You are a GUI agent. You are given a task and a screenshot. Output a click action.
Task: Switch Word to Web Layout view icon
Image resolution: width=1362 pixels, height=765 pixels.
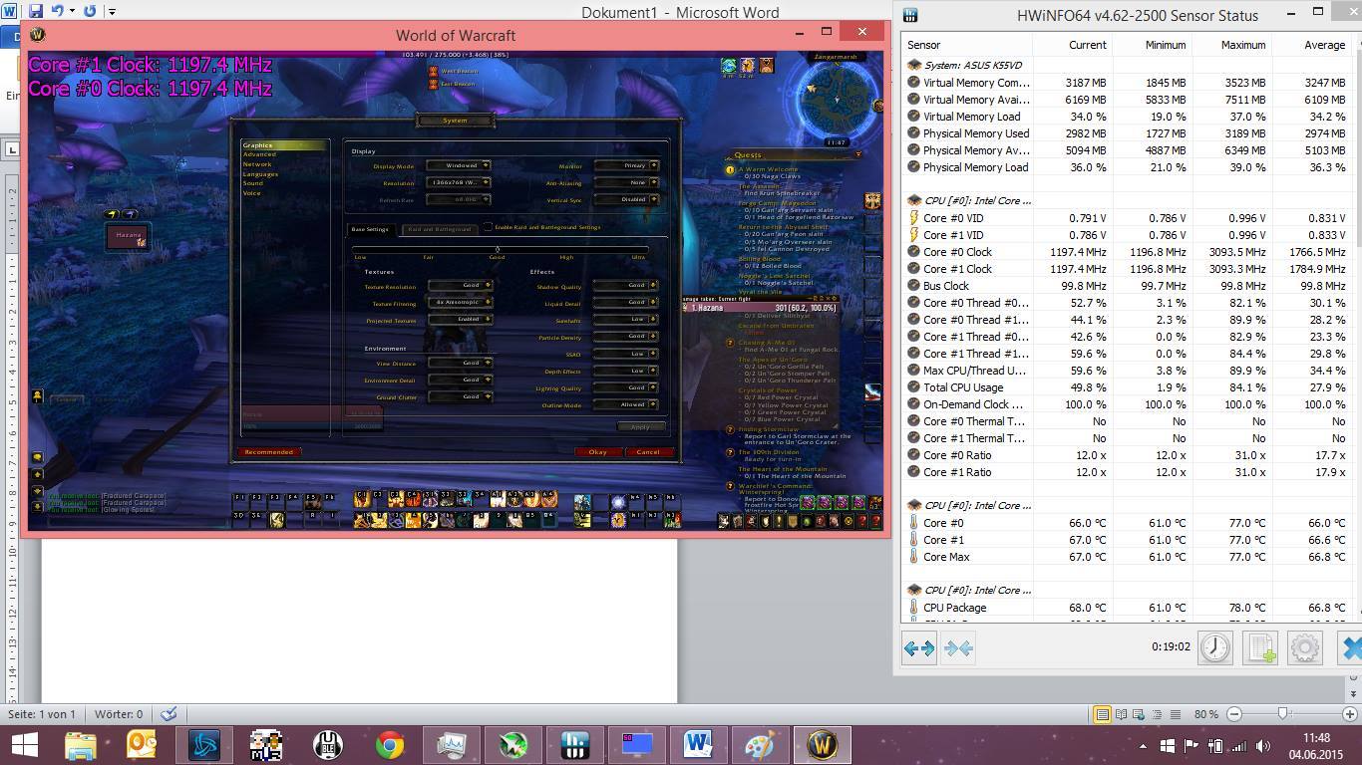coord(1140,714)
